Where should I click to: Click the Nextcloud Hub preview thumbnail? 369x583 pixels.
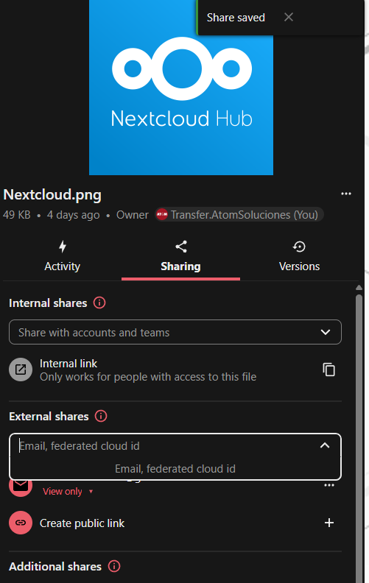click(181, 88)
